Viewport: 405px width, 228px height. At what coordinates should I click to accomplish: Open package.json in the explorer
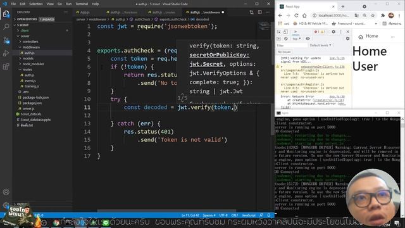pos(32,103)
